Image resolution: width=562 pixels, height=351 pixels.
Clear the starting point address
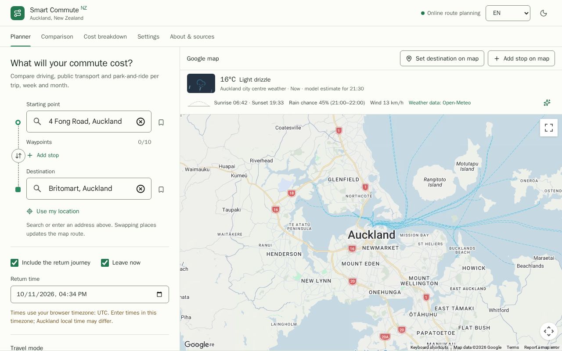pos(140,122)
